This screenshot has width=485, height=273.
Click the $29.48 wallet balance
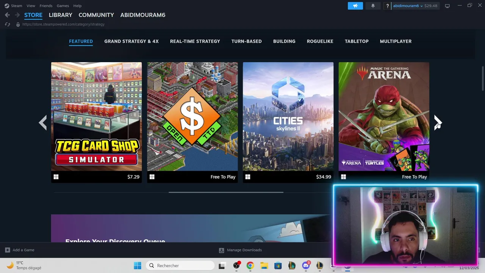(x=431, y=6)
